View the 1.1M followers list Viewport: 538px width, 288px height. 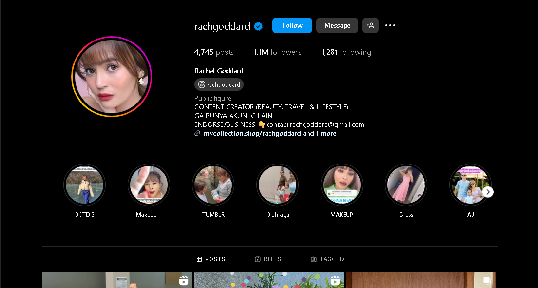point(278,52)
